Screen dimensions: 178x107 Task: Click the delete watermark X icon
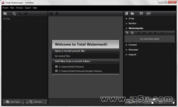[x=139, y=33]
